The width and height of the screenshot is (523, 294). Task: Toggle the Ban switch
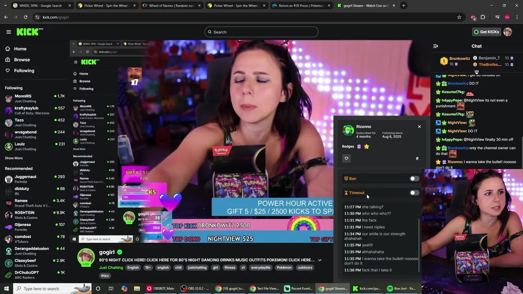[x=414, y=178]
